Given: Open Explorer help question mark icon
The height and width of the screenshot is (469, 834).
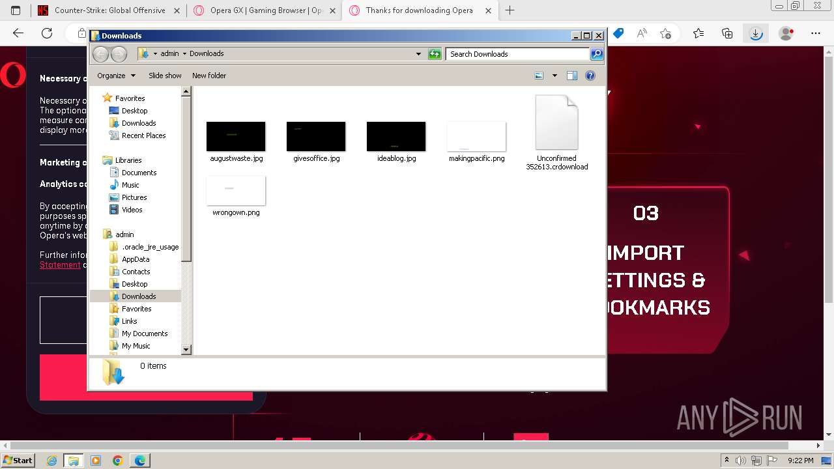Looking at the screenshot, I should [x=590, y=76].
